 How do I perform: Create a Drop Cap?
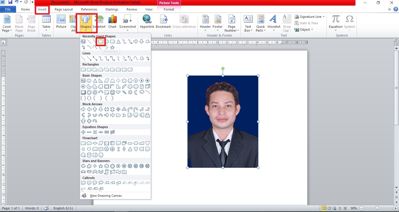pyautogui.click(x=286, y=23)
